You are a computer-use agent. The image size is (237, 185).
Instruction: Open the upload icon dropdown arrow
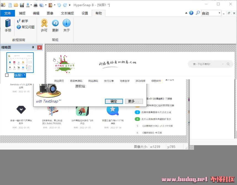(31, 5)
